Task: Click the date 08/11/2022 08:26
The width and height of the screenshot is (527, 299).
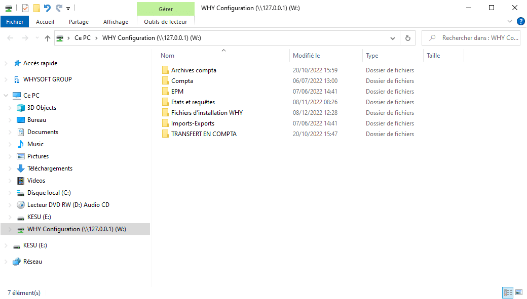Action: 315,102
